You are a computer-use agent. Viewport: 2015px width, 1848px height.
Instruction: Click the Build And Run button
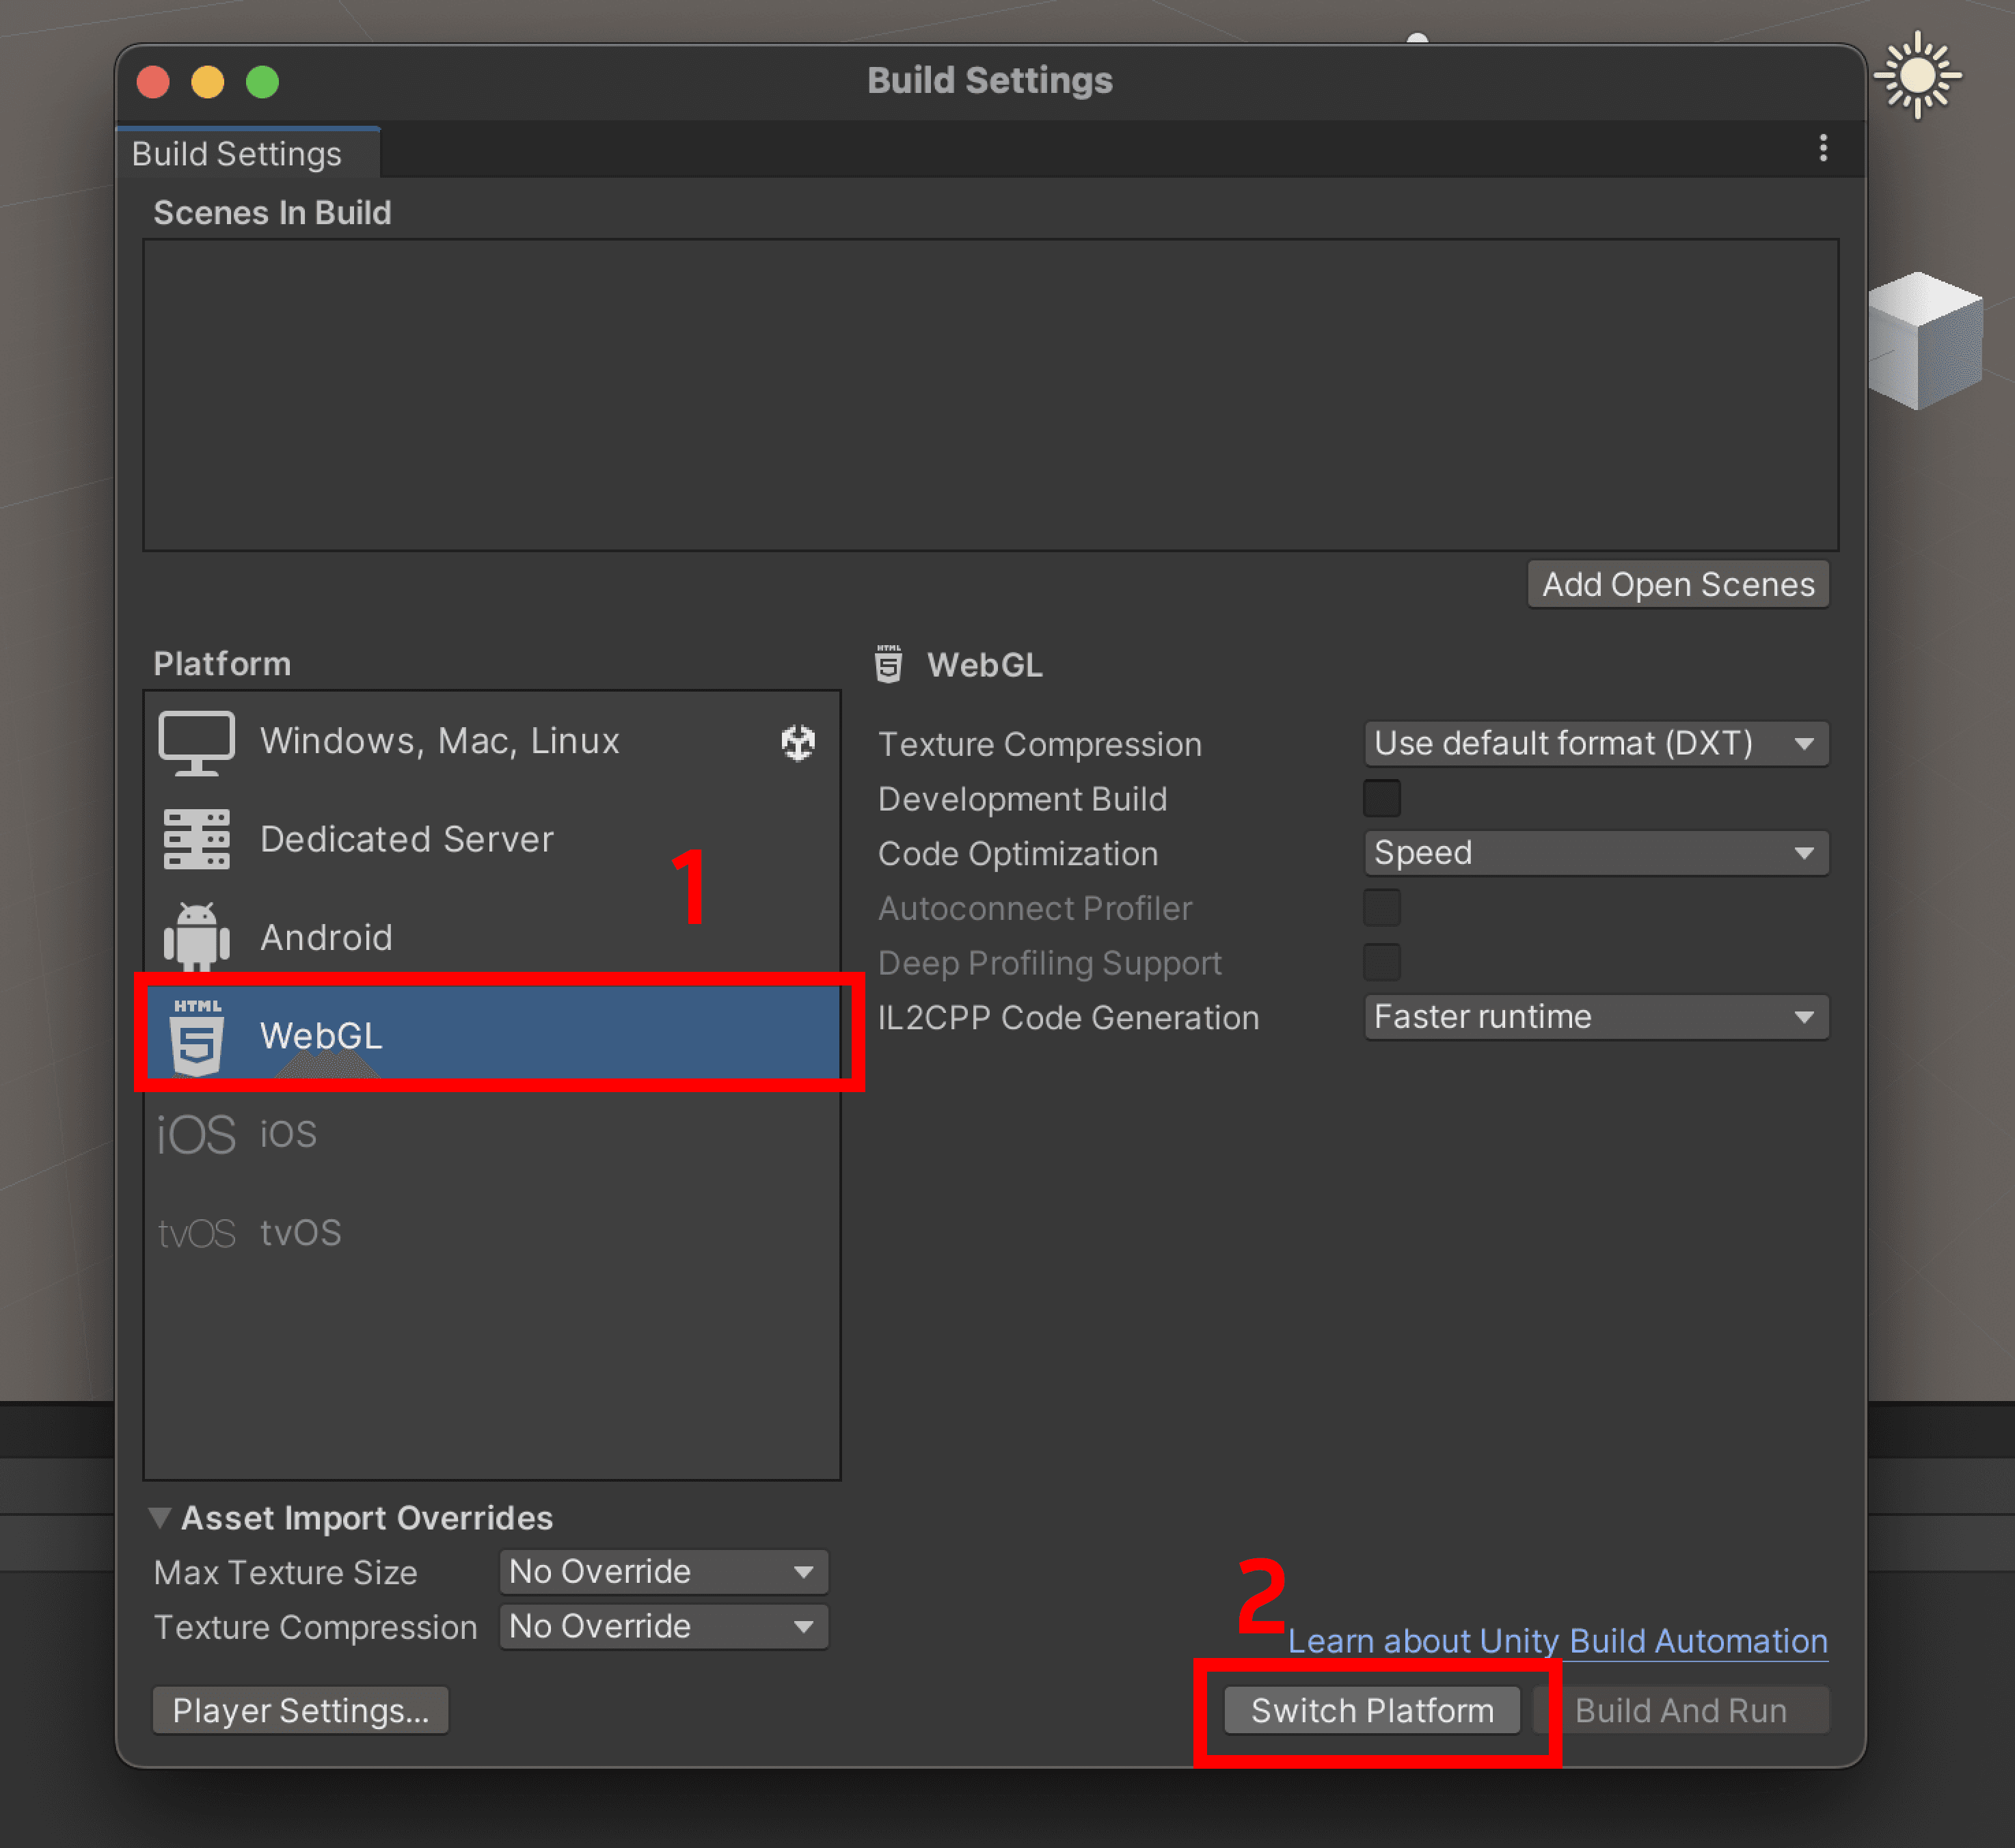pos(1681,1711)
